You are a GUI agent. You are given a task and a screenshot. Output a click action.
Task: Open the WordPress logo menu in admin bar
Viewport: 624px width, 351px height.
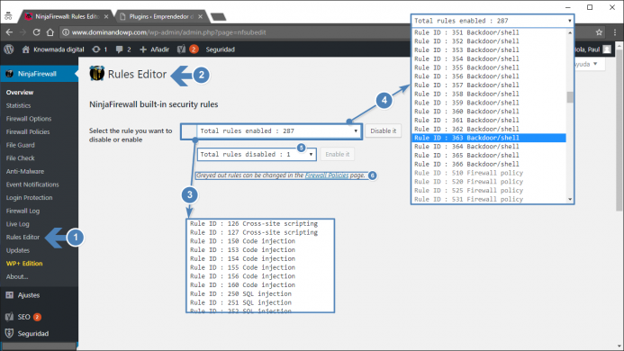coord(9,49)
